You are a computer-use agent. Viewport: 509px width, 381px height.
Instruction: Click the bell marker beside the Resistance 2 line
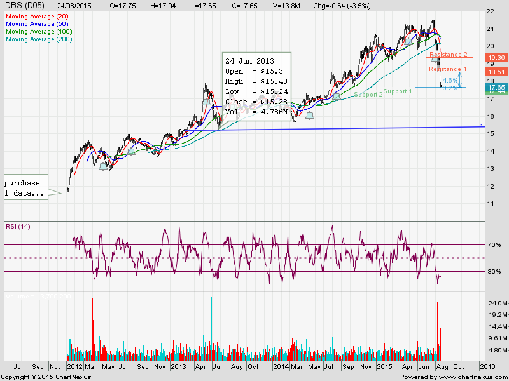(435, 58)
